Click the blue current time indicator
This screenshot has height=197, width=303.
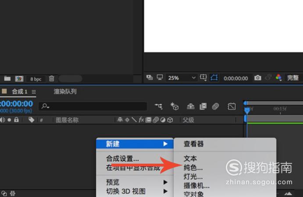click(247, 110)
